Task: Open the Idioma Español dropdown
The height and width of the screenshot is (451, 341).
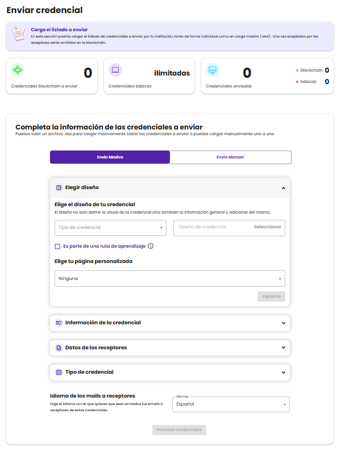Action: pyautogui.click(x=231, y=404)
